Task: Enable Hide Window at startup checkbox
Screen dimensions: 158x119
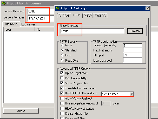Action: (x=62, y=108)
